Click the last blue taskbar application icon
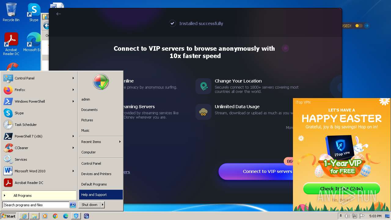 click(x=86, y=216)
